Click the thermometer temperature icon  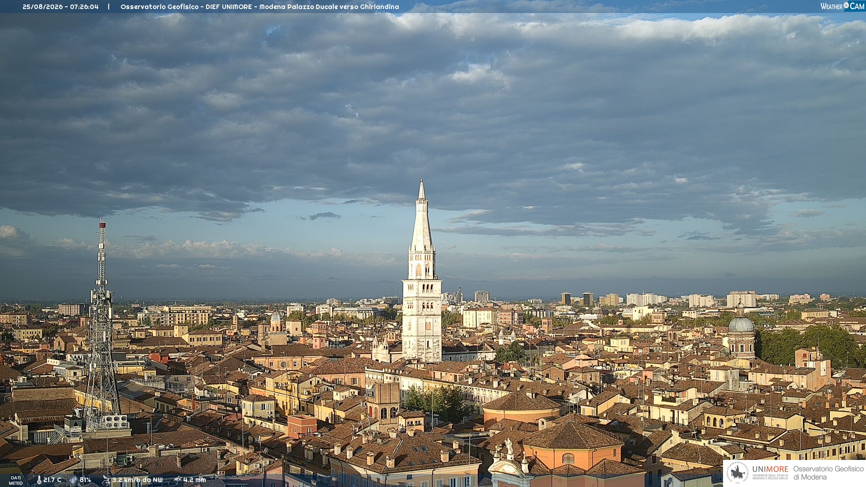pos(39,480)
